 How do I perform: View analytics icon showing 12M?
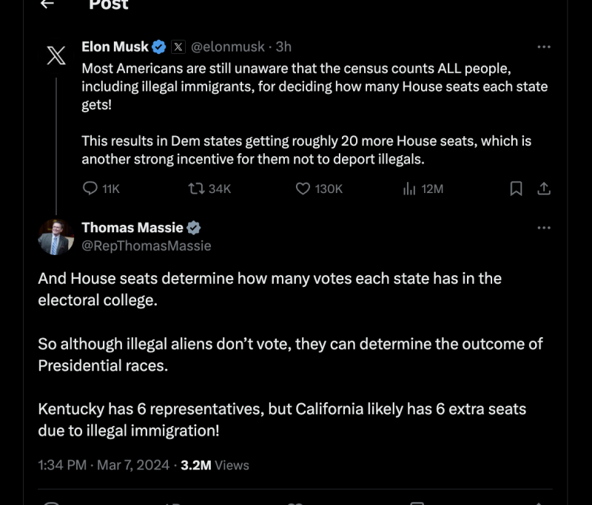coord(409,189)
